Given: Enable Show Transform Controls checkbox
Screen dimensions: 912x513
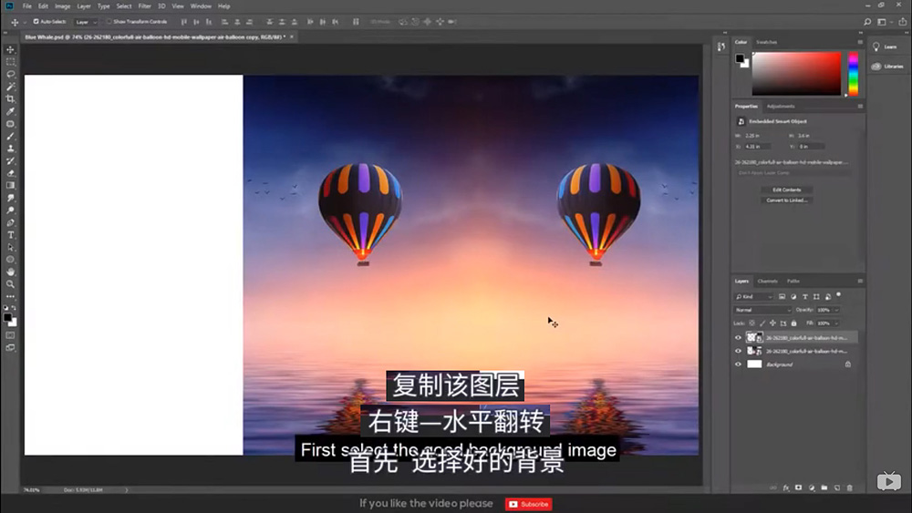Looking at the screenshot, I should 109,22.
